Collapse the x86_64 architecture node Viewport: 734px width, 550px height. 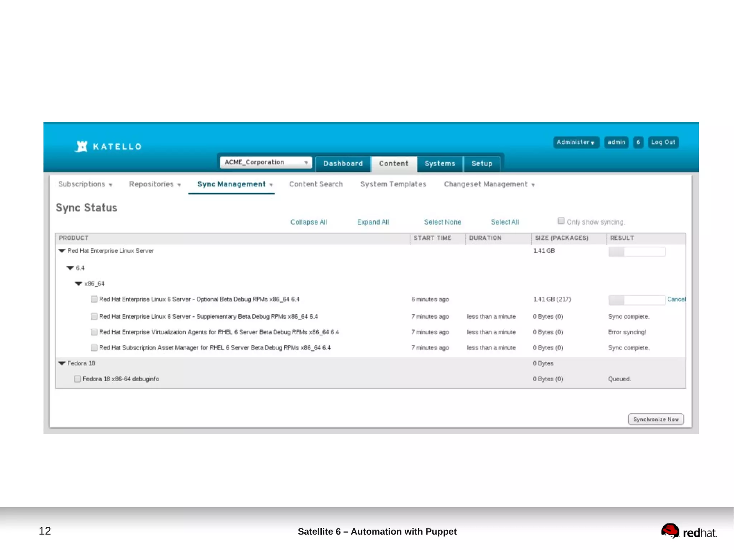(x=78, y=283)
